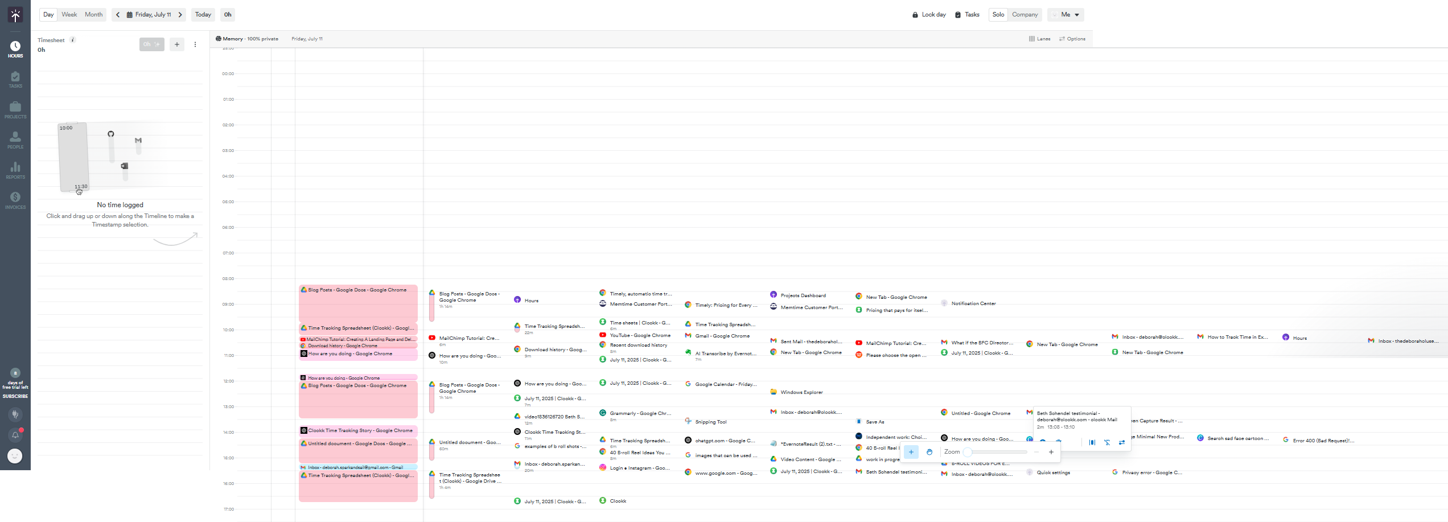Switch to Company view

pyautogui.click(x=1025, y=15)
